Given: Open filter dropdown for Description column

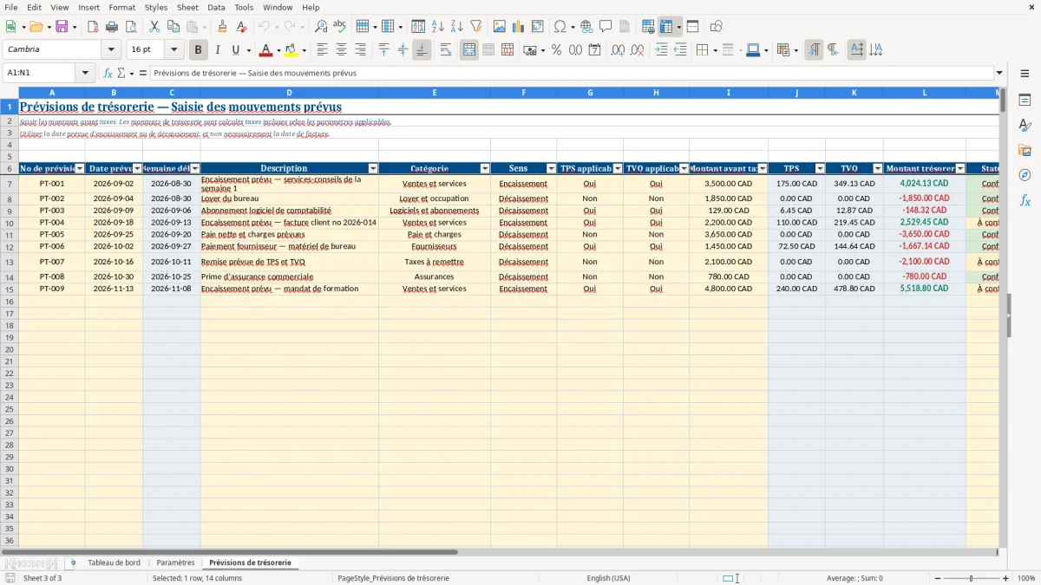Looking at the screenshot, I should (x=373, y=168).
